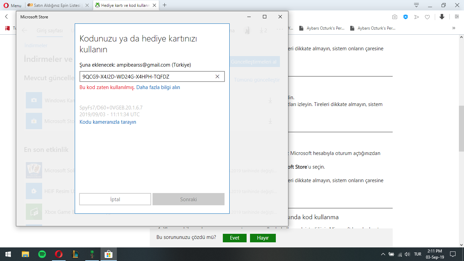
Task: Bookmark the page with the heart icon
Action: [x=428, y=17]
